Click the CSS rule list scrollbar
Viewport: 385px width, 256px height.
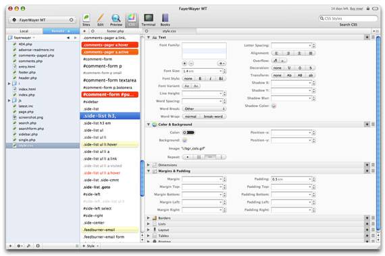tap(142, 178)
